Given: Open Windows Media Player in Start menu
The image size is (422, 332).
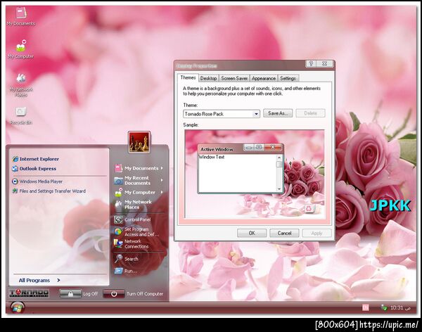Looking at the screenshot, I should [37, 181].
